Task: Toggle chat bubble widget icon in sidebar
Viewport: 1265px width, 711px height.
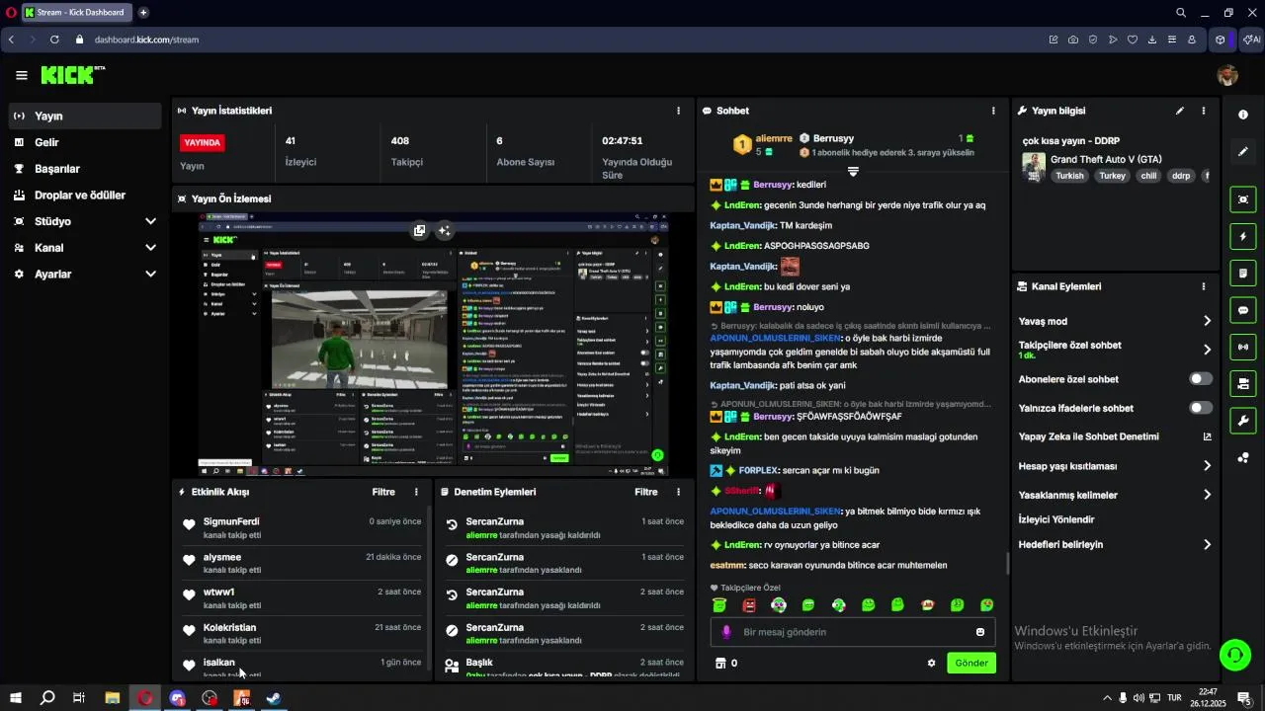Action: 1243,310
